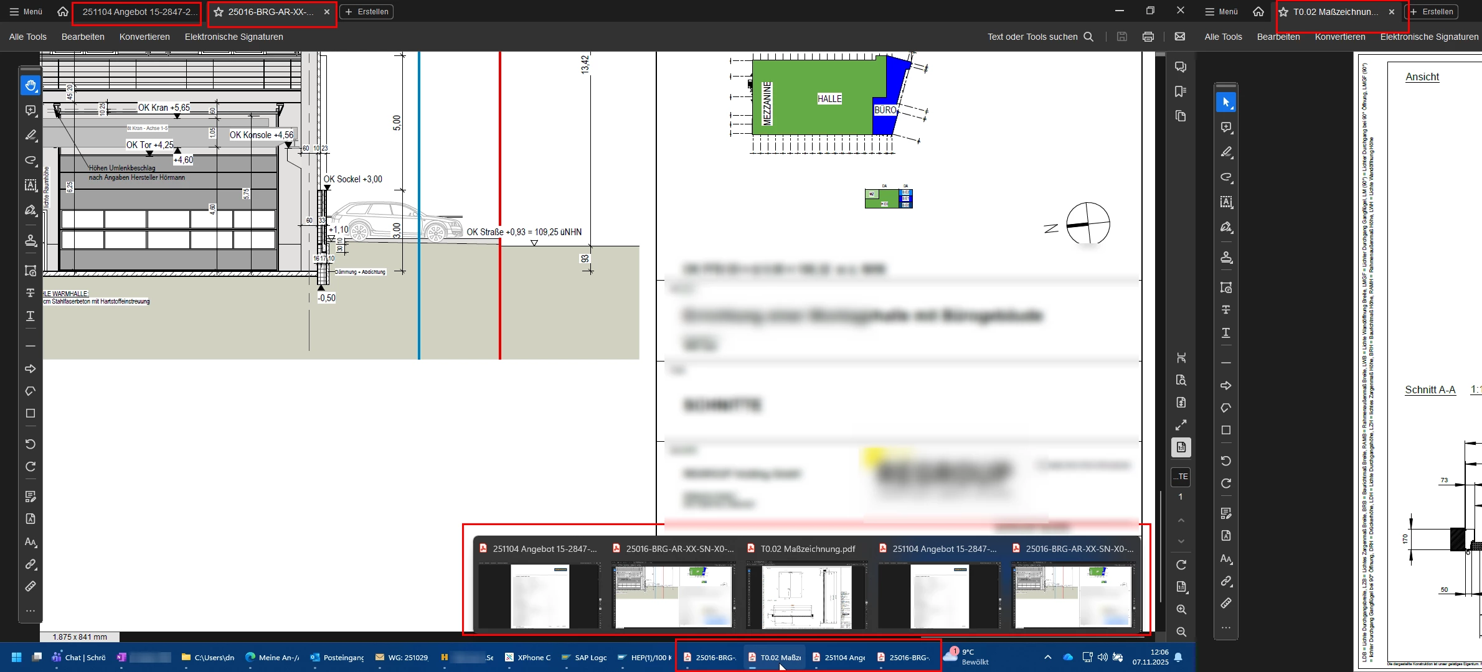Click the Print icon in top bar

[1148, 37]
